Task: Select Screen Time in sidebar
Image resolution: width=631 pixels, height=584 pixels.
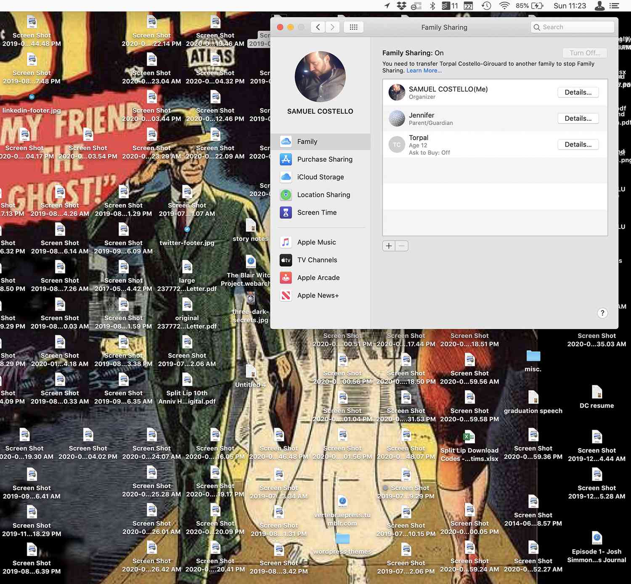Action: coord(316,212)
